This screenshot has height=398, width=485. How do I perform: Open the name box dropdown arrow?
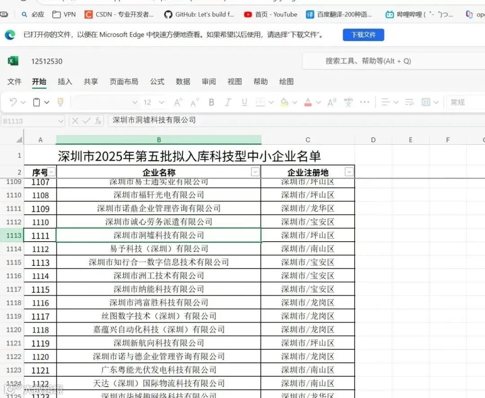coord(60,121)
